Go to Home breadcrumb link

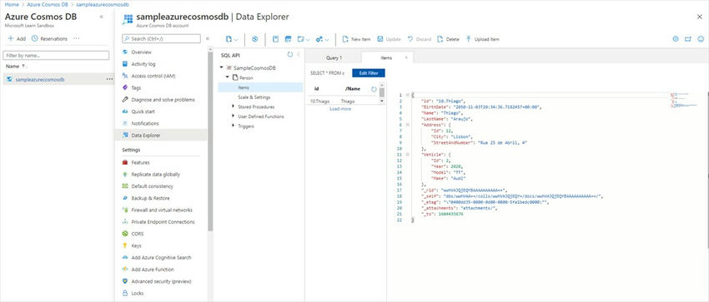12,4
